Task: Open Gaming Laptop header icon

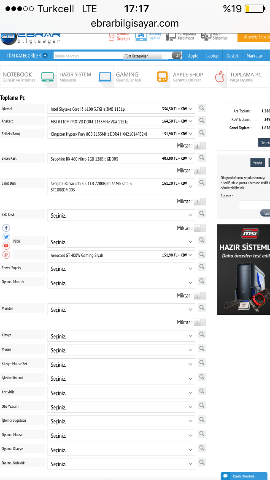Action: point(148,37)
